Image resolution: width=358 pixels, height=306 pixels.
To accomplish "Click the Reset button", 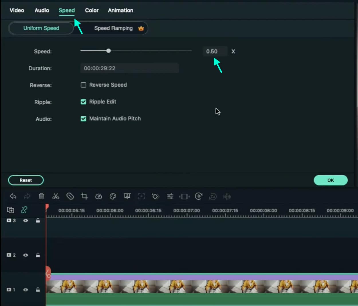I will (26, 180).
